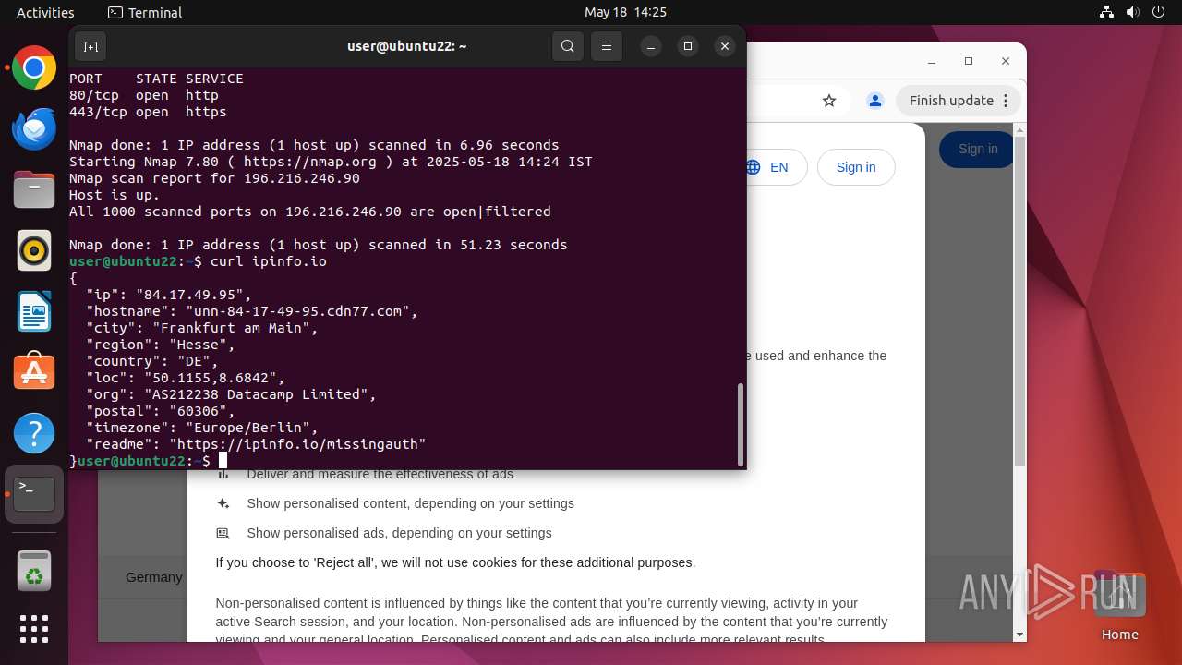Open the Help icon in the dock
This screenshot has width=1182, height=665.
click(34, 433)
